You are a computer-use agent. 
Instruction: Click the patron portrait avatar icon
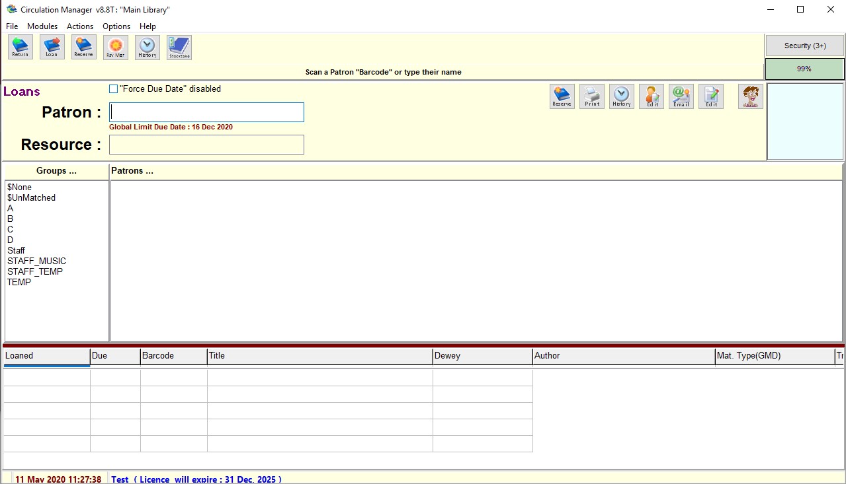pos(749,96)
